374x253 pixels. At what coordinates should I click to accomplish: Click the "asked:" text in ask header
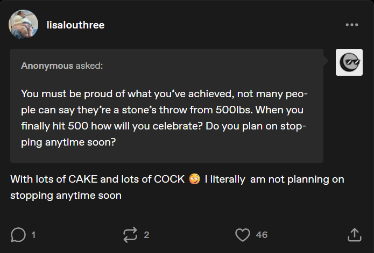[x=89, y=66]
